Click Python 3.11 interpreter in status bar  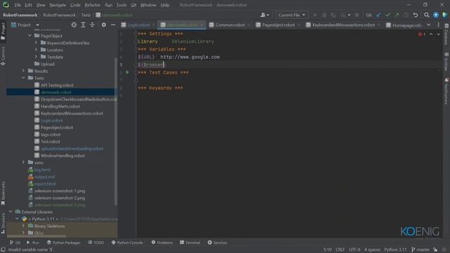coord(395,249)
